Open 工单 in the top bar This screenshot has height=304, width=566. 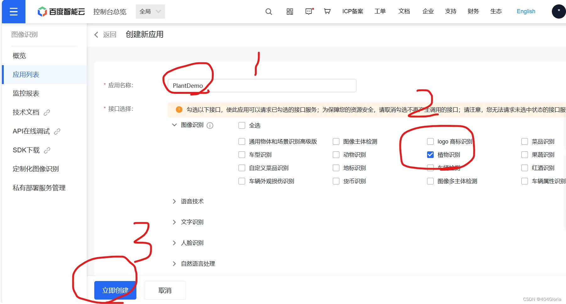point(380,11)
